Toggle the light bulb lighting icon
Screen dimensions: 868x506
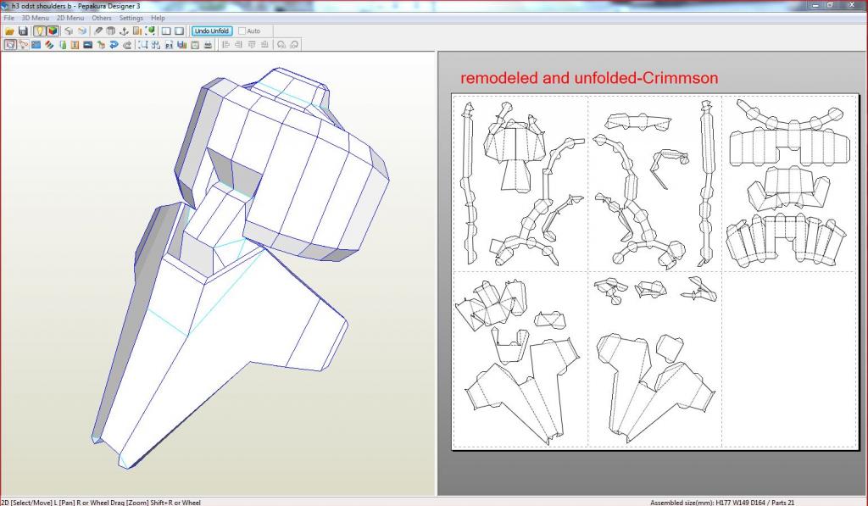[40, 31]
